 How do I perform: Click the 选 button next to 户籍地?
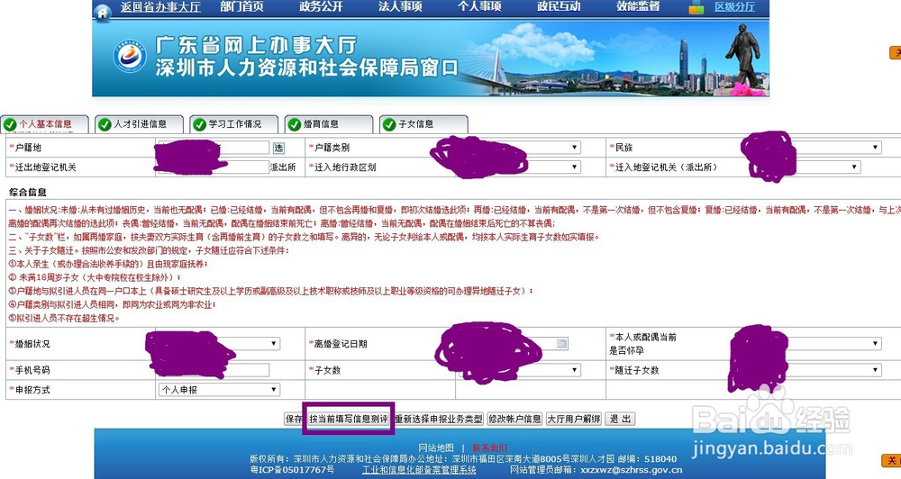[x=278, y=149]
